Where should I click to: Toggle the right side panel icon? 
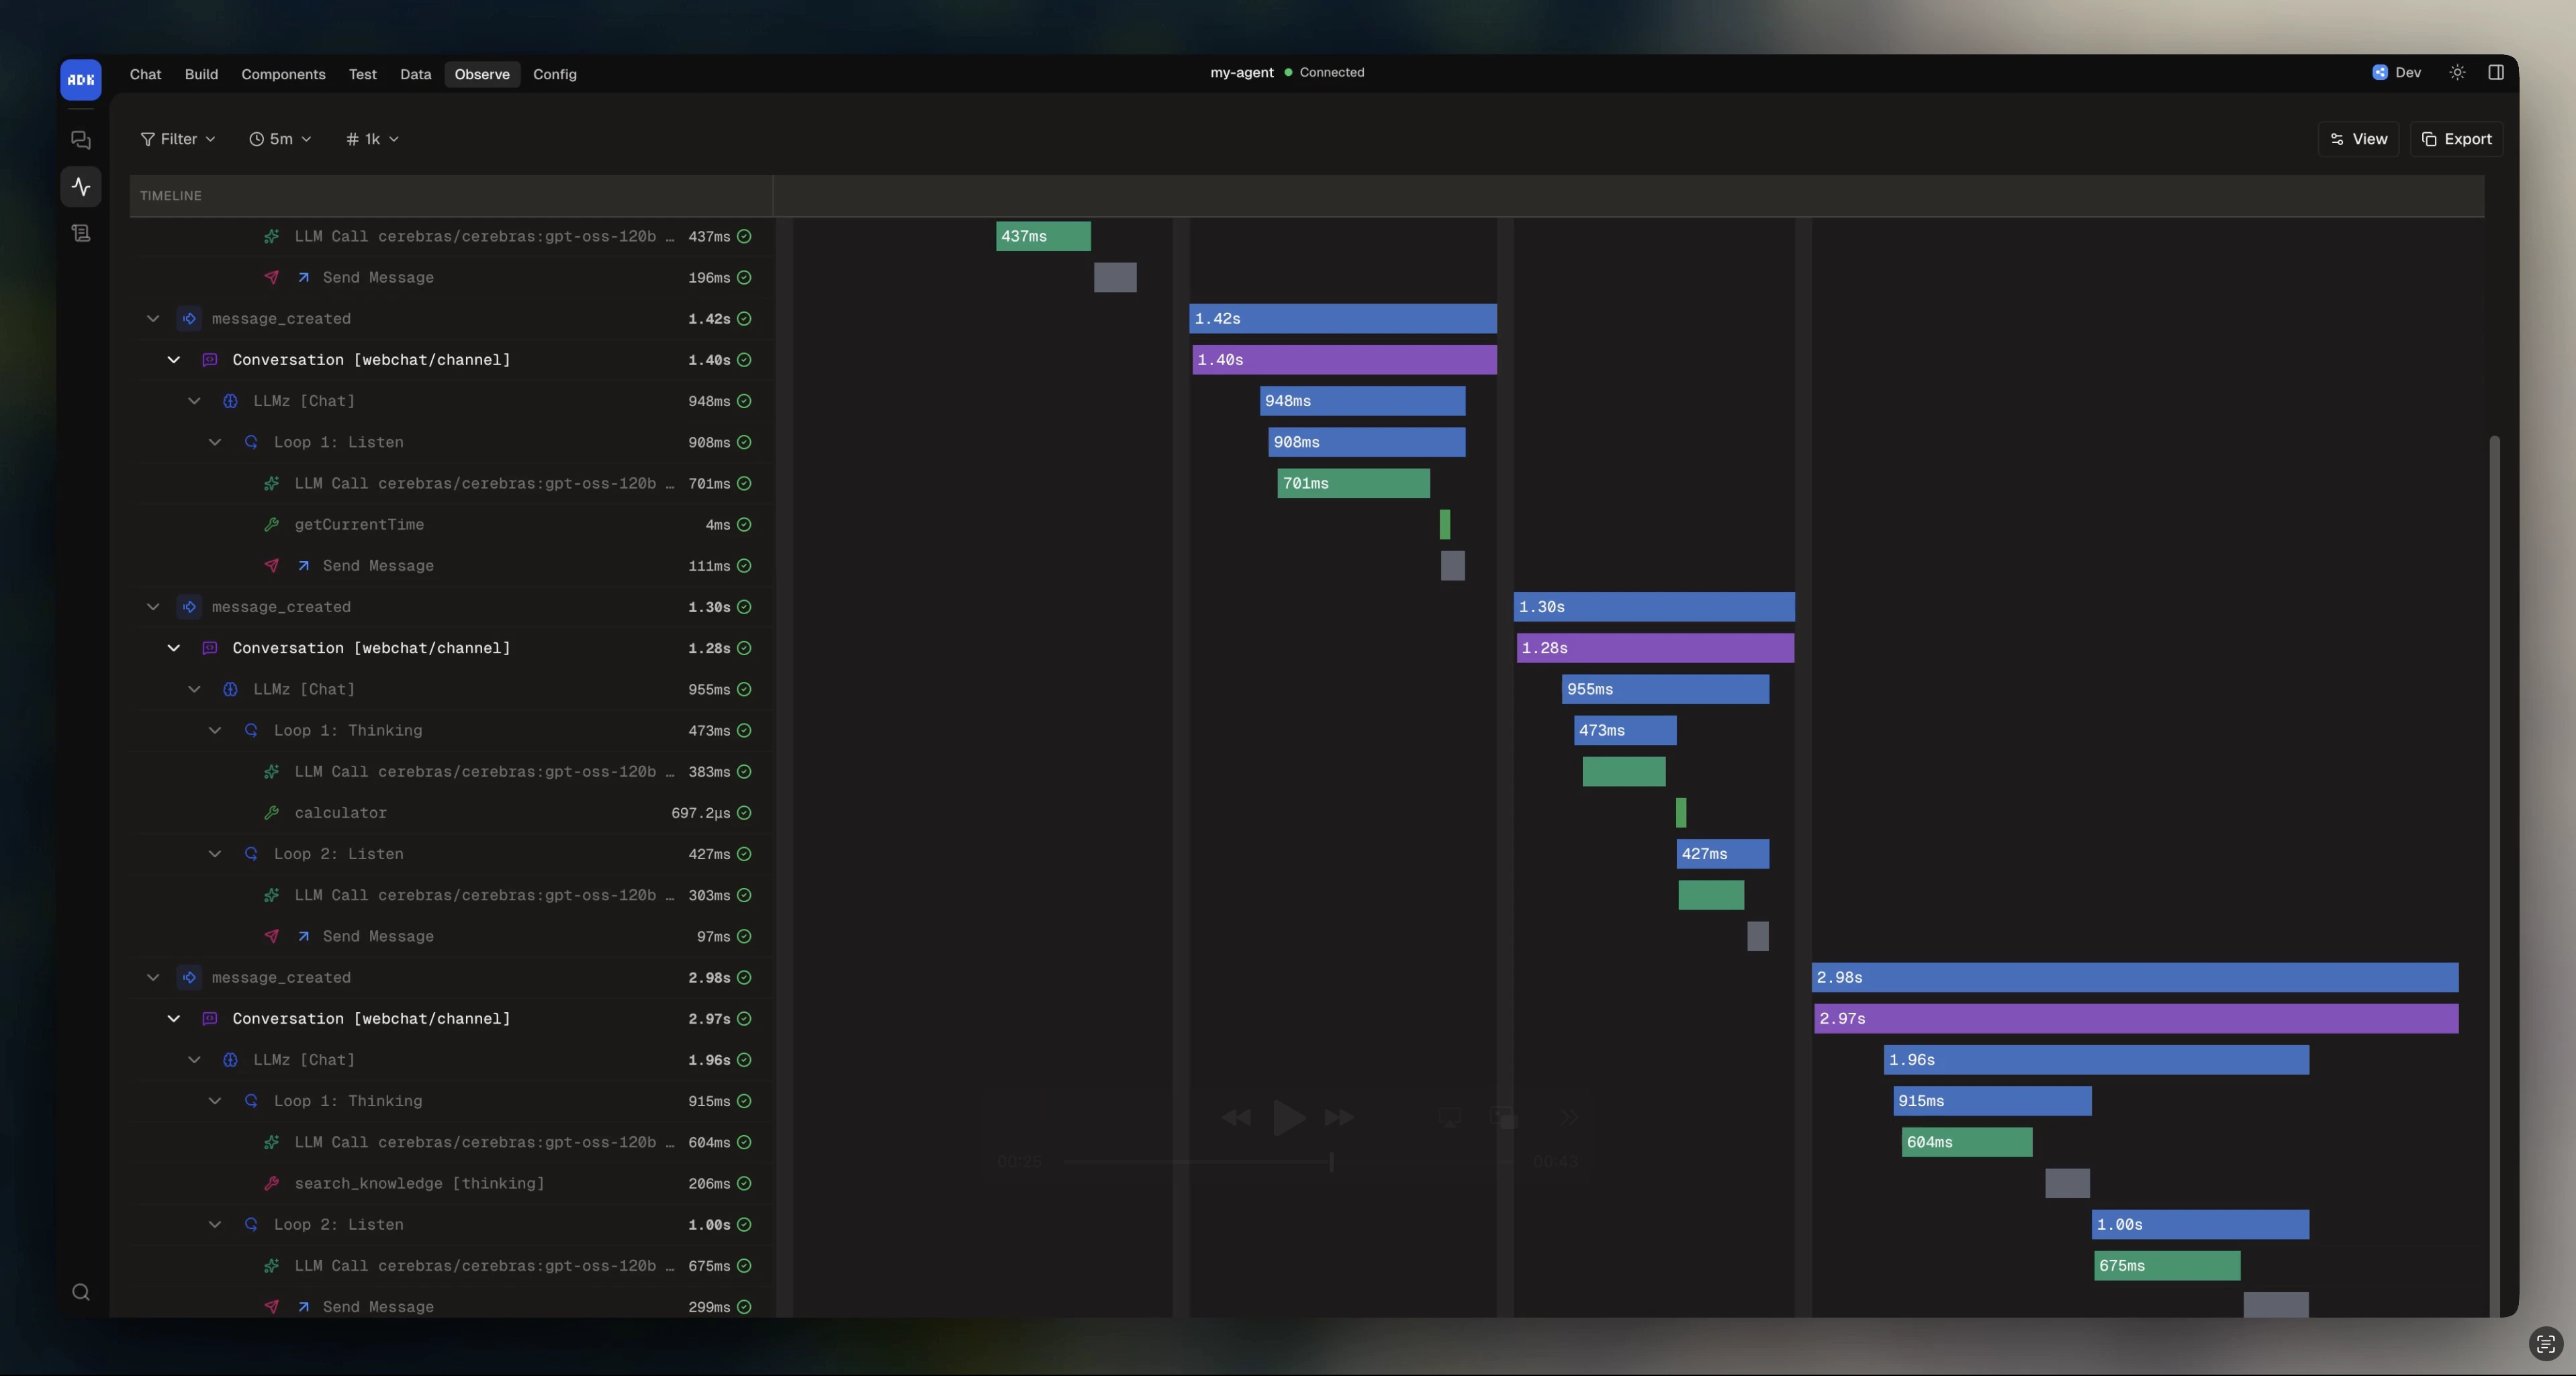coord(2496,72)
